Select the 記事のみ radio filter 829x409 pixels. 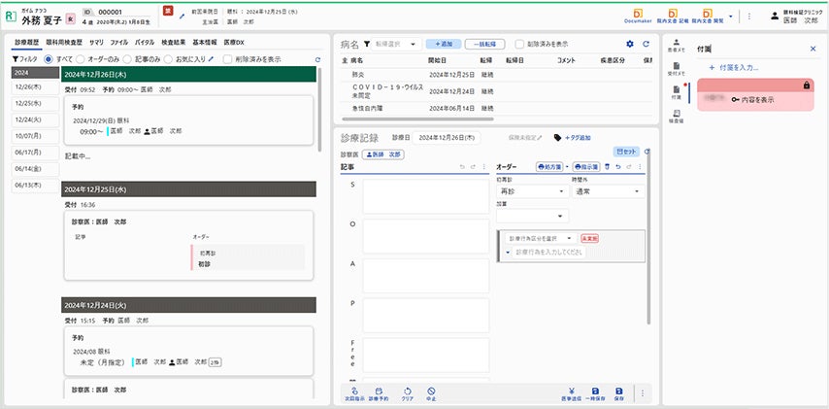137,58
